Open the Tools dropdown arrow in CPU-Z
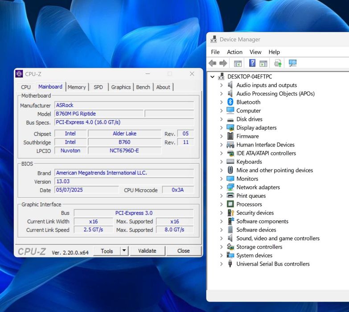This screenshot has height=312, width=349. pos(124,251)
